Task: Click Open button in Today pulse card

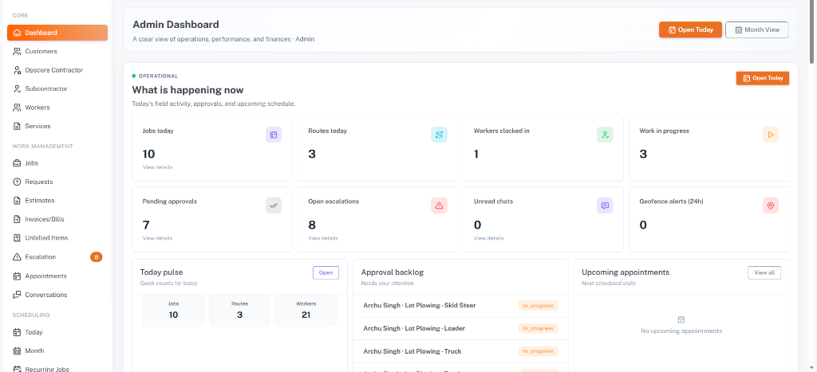Action: (x=326, y=272)
